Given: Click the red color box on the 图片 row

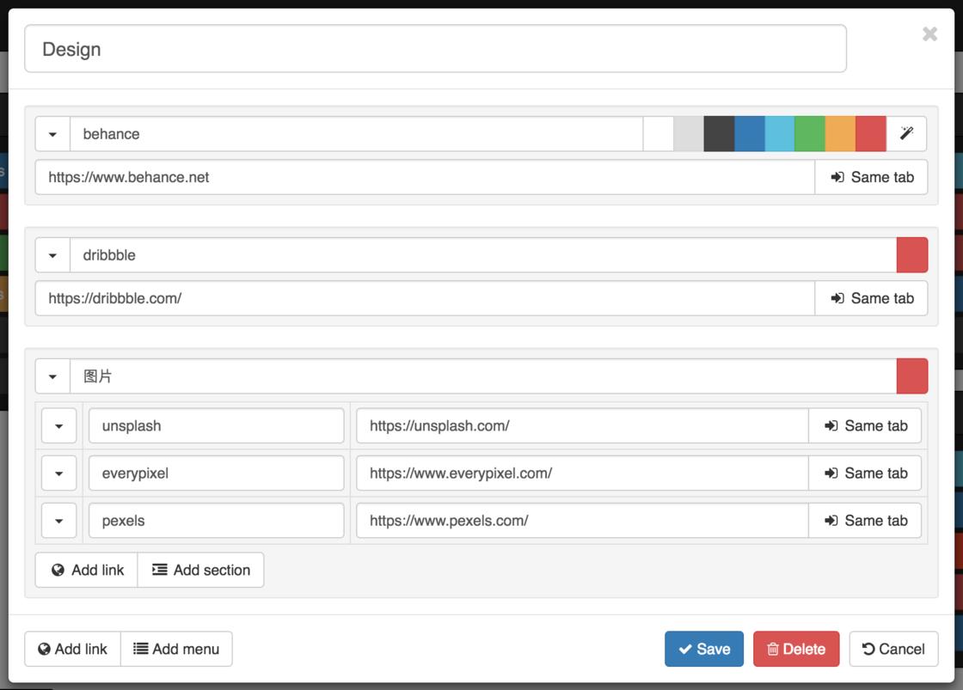Looking at the screenshot, I should pos(912,376).
